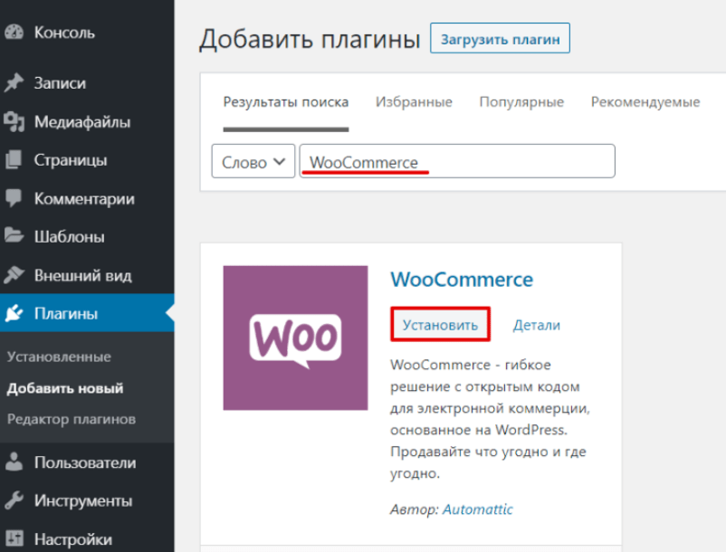Screen dimensions: 726x552
Task: Click the Внешний вид brush icon
Action: click(x=14, y=275)
